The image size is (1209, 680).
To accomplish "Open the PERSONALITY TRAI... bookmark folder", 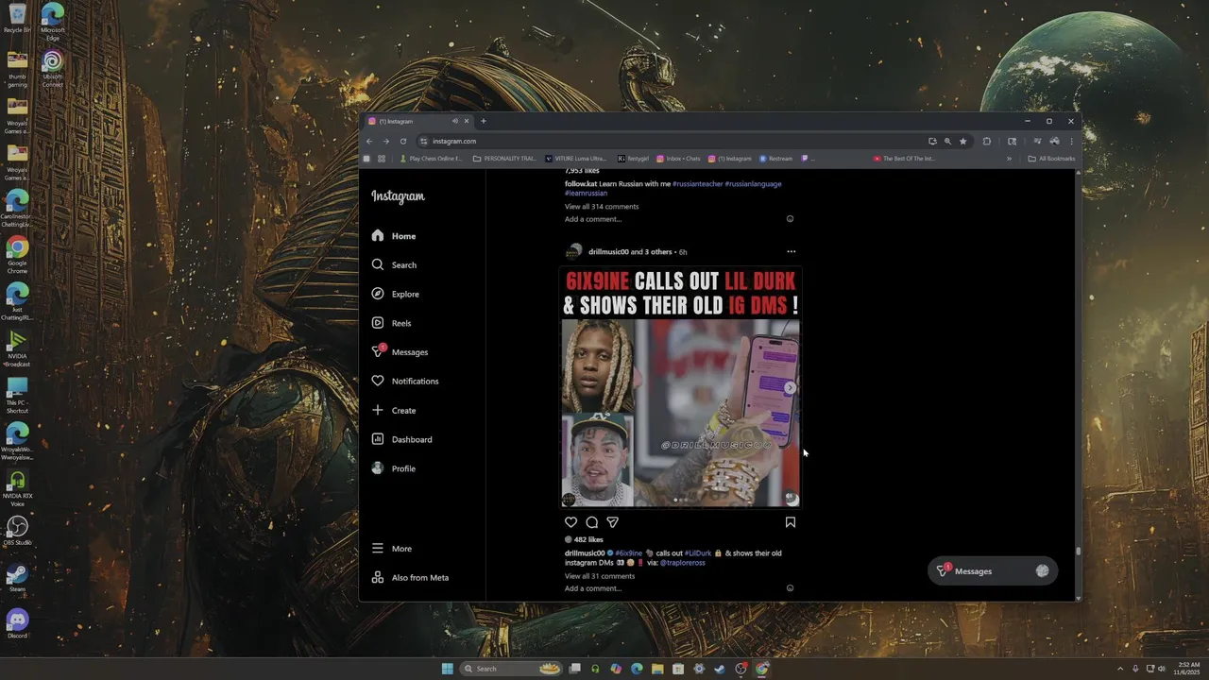I will click(x=504, y=159).
